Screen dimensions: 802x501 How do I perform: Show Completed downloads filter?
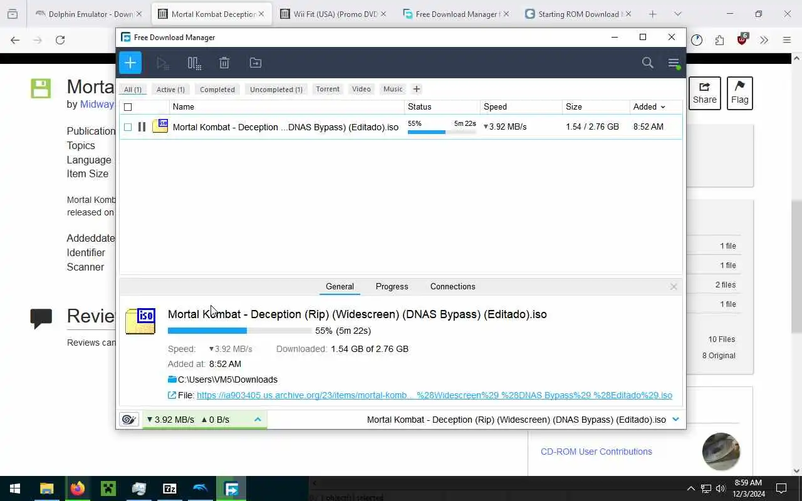pyautogui.click(x=217, y=90)
